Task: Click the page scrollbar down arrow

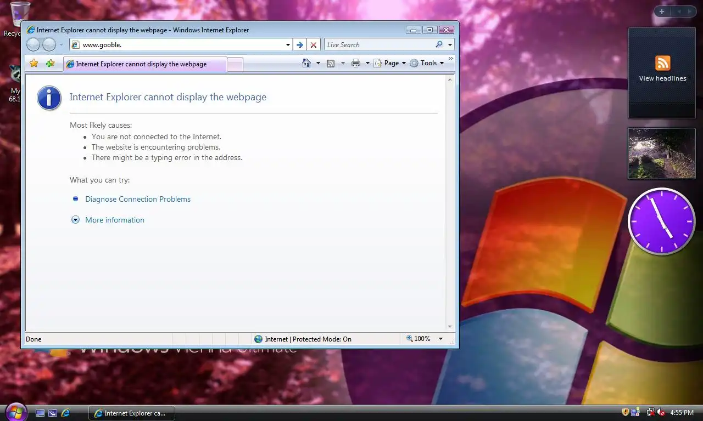Action: click(x=450, y=326)
